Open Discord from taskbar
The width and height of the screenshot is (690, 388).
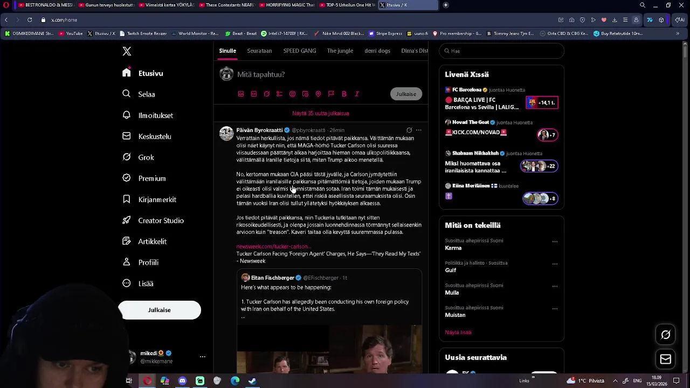182,381
